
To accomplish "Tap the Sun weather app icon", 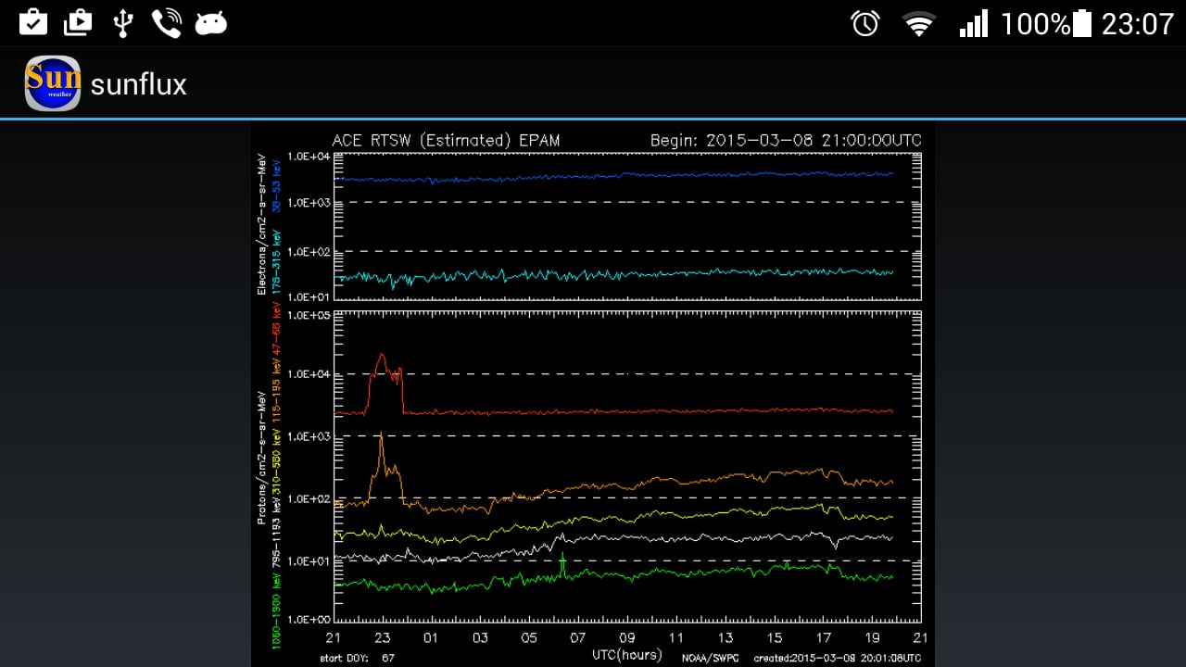I will click(x=52, y=83).
